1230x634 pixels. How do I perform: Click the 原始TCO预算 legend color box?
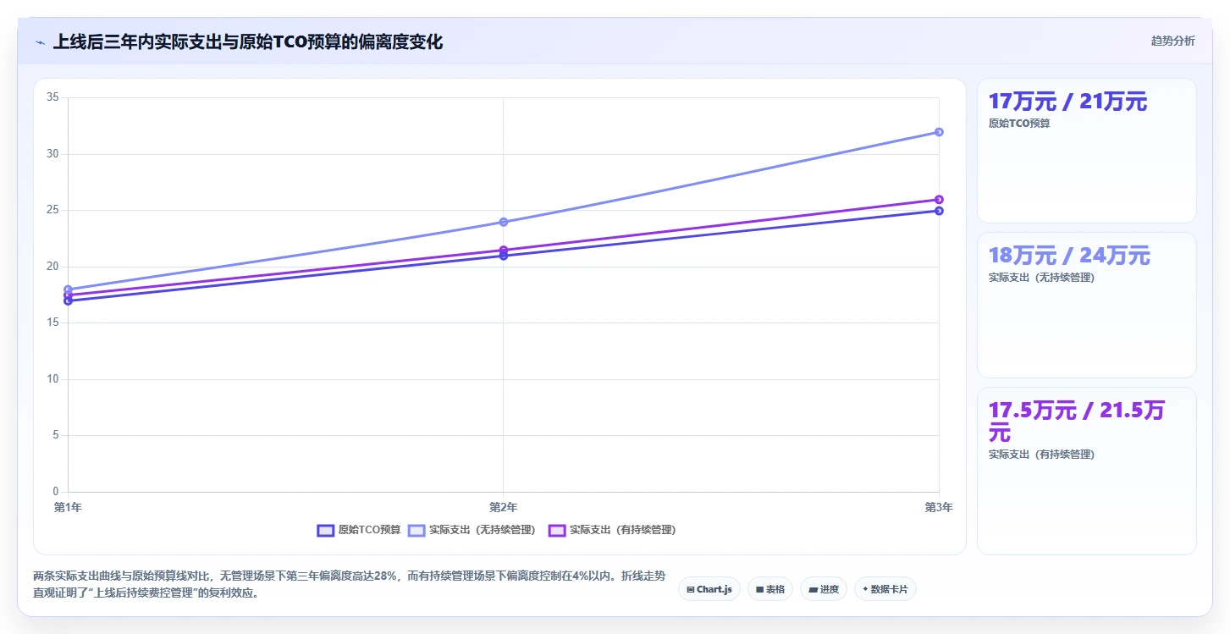(326, 530)
